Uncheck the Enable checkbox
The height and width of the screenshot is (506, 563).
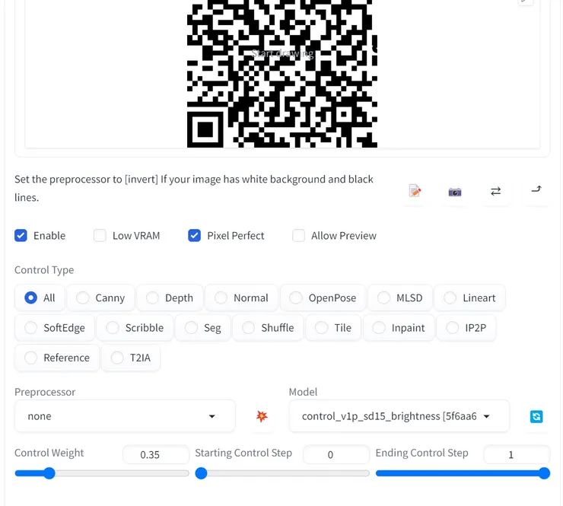(21, 236)
